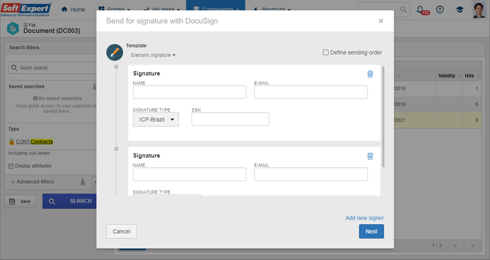Open the My tasks menu

pos(162,9)
